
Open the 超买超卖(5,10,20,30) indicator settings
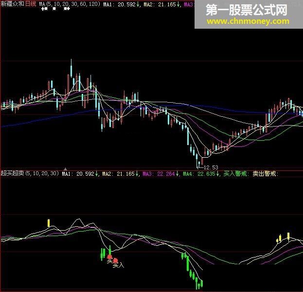coord(30,173)
